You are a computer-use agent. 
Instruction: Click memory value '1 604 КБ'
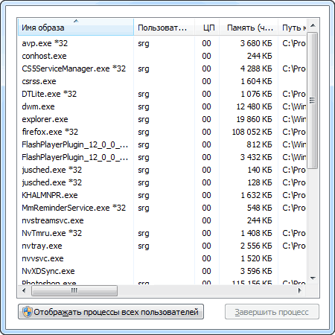point(256,81)
